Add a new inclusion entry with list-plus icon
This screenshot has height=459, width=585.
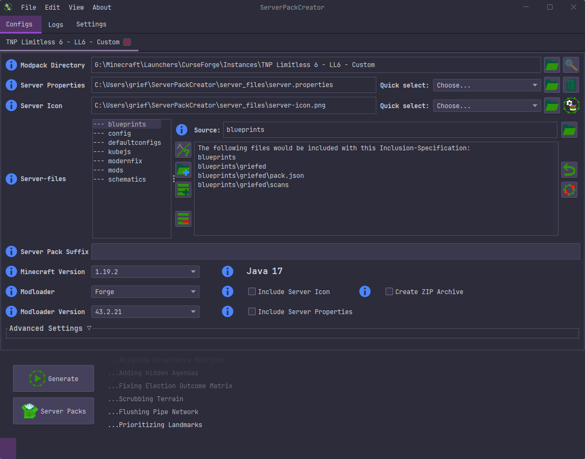click(183, 189)
